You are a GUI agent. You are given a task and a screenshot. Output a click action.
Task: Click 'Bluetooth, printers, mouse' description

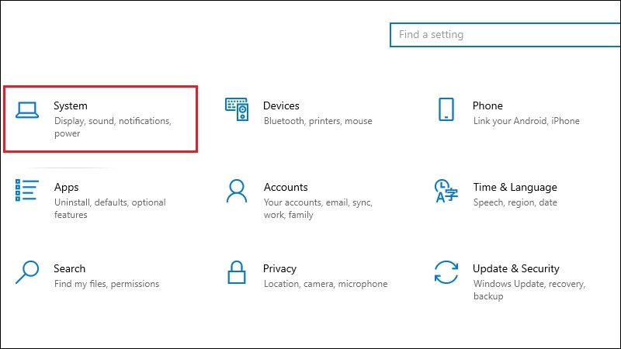[x=318, y=121]
